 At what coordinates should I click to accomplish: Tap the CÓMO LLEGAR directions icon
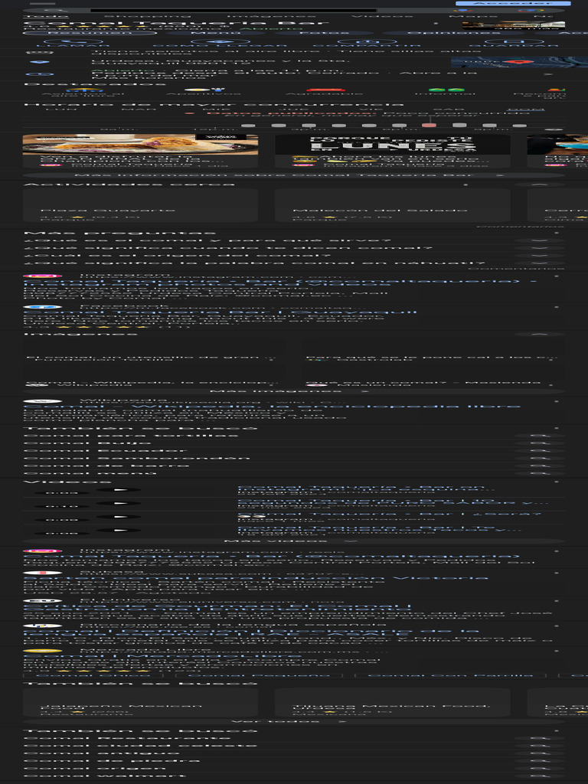click(x=220, y=42)
